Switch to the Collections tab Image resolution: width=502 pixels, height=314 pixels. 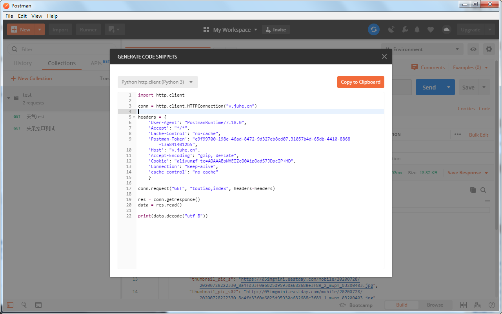pyautogui.click(x=62, y=63)
